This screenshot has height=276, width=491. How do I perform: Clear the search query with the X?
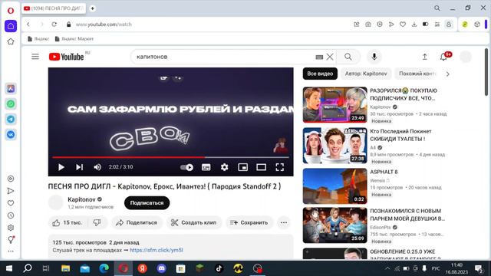click(330, 57)
